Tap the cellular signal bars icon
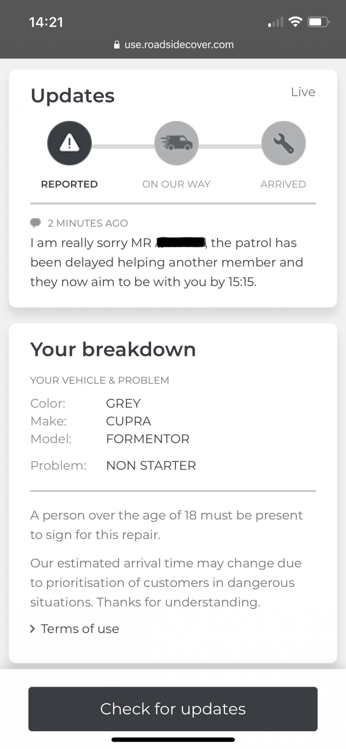 [276, 22]
